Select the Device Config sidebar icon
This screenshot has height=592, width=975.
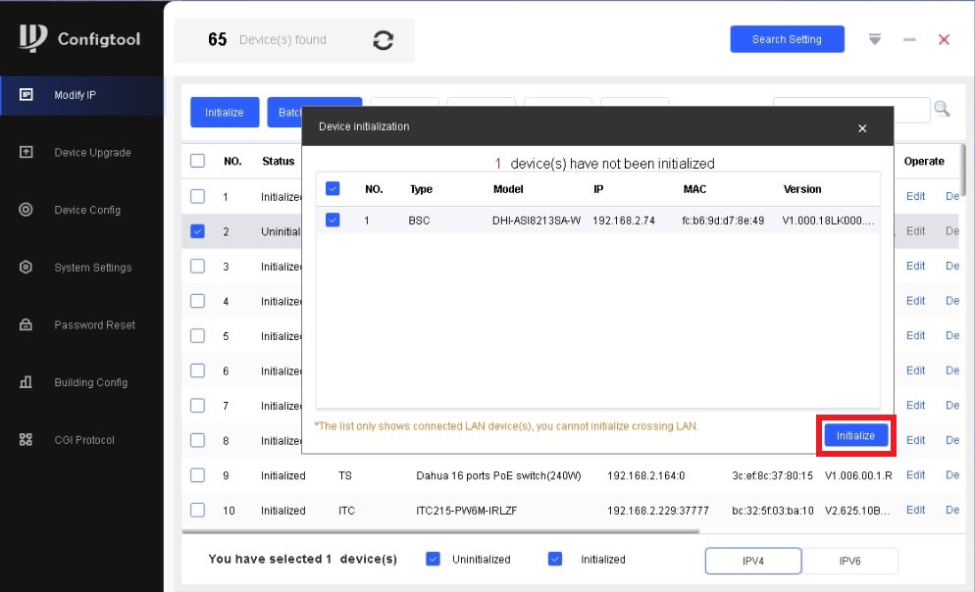26,210
